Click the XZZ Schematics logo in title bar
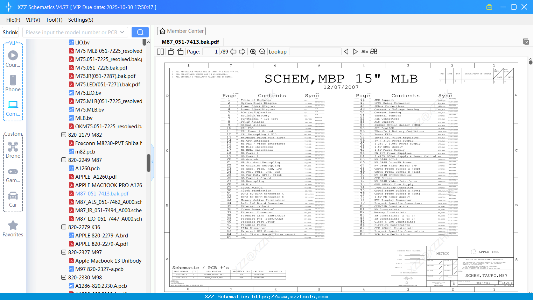This screenshot has height=300, width=533. coord(9,7)
